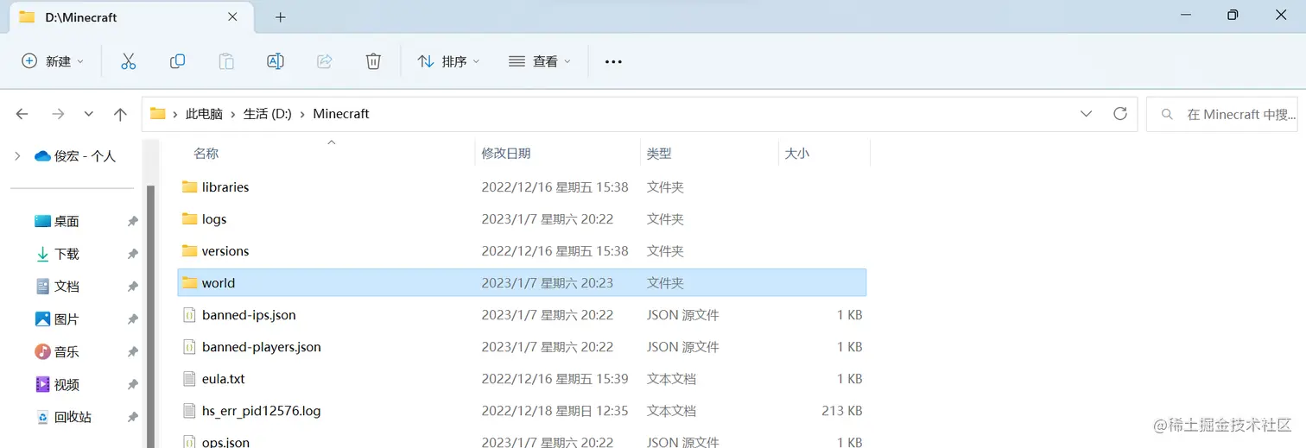
Task: Expand the recent locations chevron
Action: pos(89,114)
